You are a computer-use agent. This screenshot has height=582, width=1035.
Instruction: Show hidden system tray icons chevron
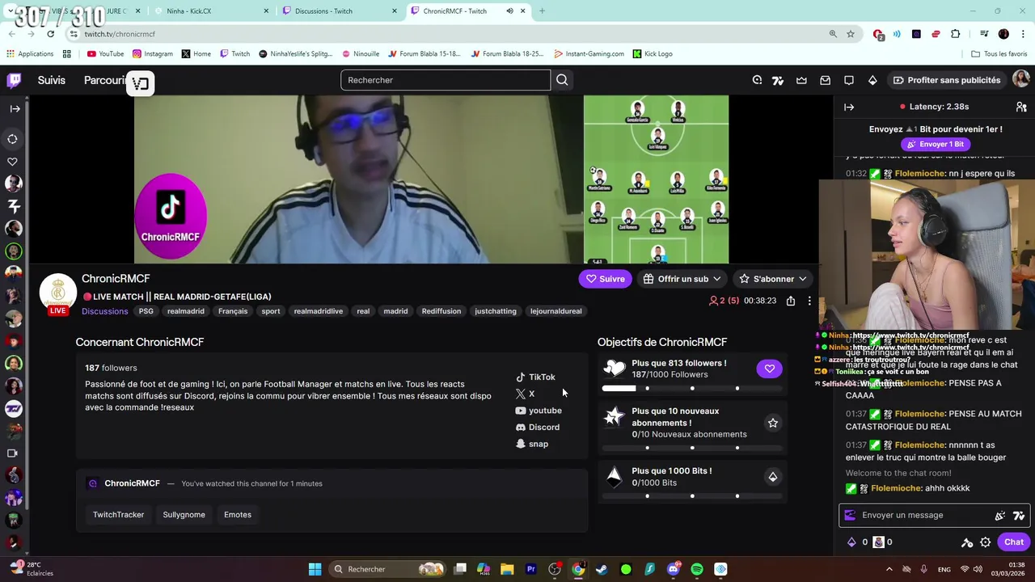point(889,569)
